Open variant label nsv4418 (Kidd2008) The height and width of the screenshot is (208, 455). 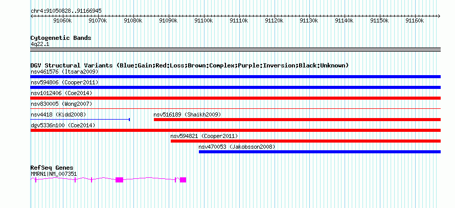tap(58, 114)
